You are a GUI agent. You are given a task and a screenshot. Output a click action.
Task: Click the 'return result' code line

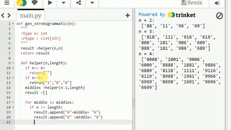(35, 53)
